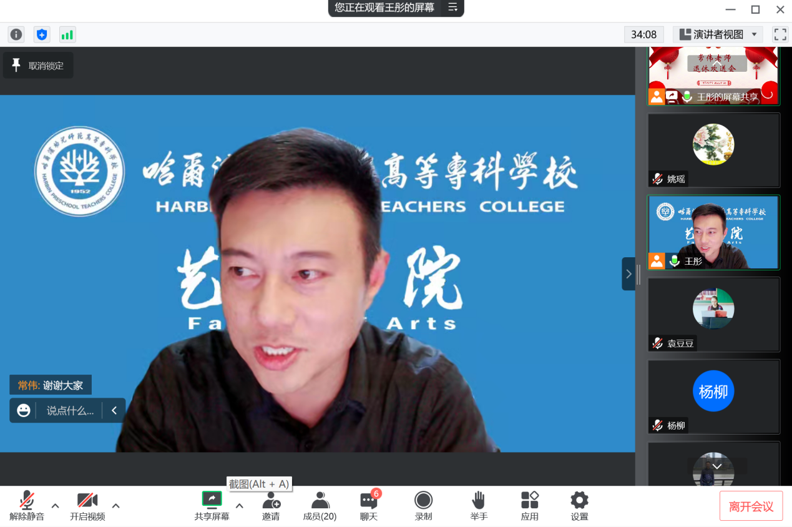Screen dimensions: 792x527
Task: Open the 应用 apps icon
Action: (x=529, y=506)
